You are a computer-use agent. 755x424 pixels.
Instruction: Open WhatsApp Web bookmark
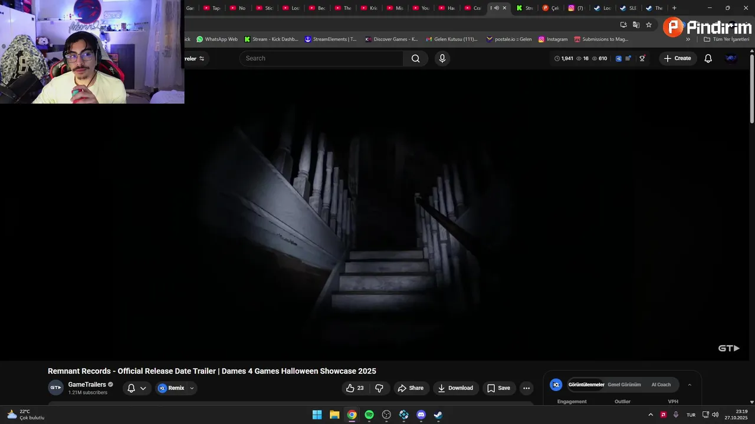pos(217,39)
